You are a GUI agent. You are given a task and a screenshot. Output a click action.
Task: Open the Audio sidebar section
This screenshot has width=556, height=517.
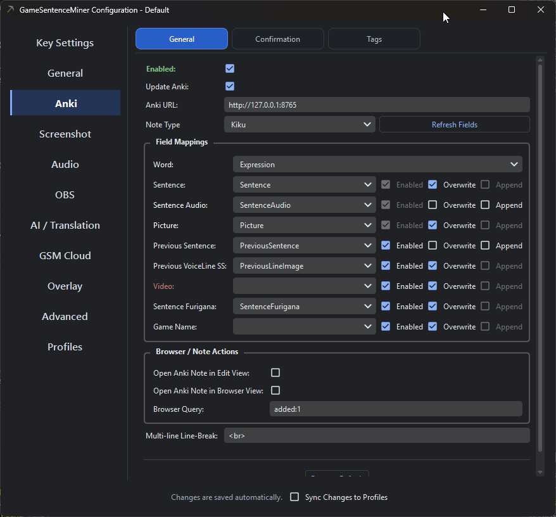(65, 164)
